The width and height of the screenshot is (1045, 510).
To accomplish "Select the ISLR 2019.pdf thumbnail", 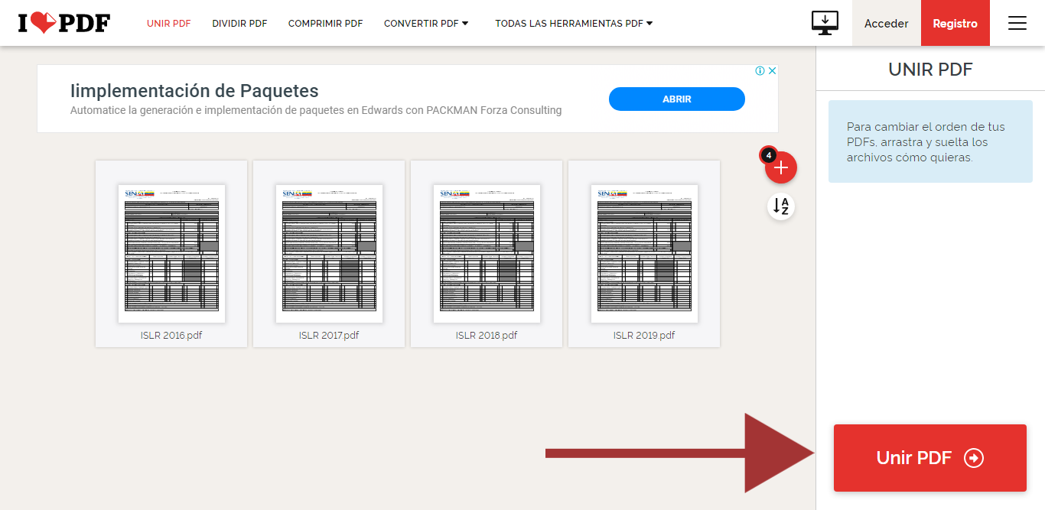I will click(644, 253).
